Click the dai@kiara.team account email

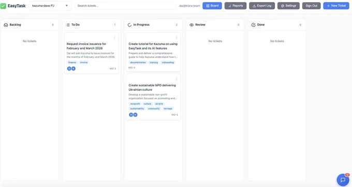189,6
